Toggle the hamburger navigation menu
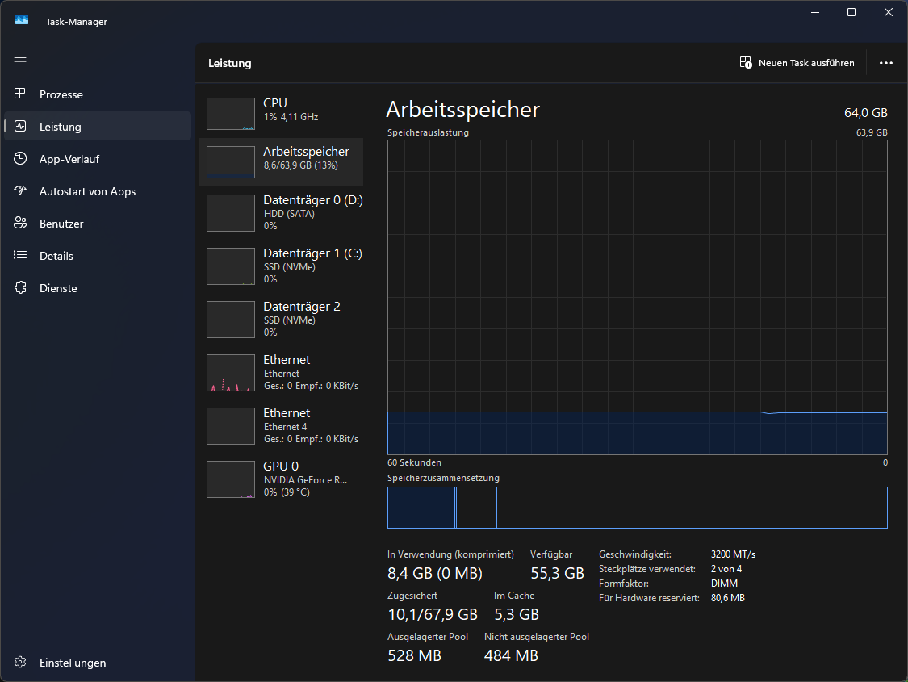This screenshot has width=908, height=682. (x=20, y=61)
